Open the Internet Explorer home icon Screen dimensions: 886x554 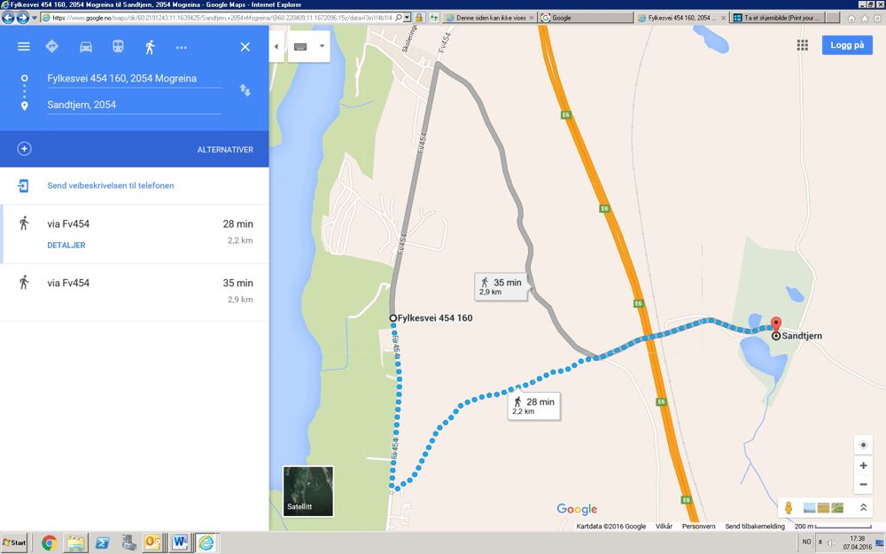[851, 18]
